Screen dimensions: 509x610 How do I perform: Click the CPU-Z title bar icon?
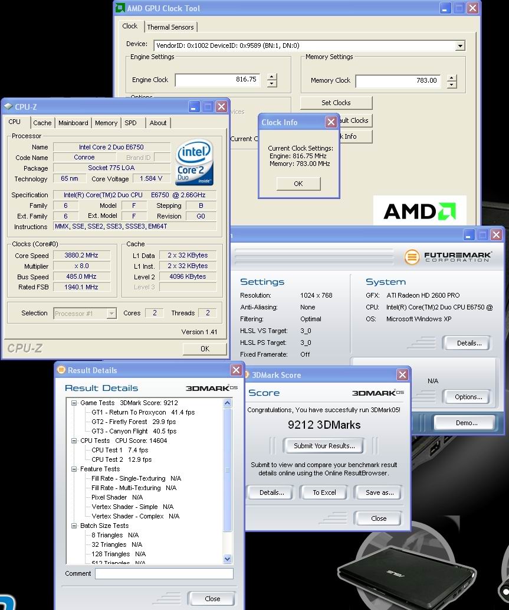(x=8, y=107)
